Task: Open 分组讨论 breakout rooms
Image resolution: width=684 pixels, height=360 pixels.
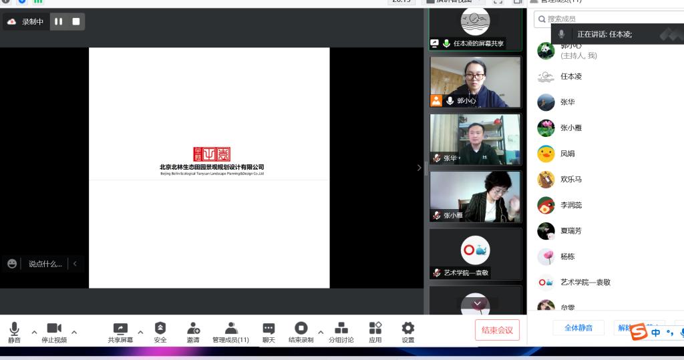Action: (x=341, y=331)
